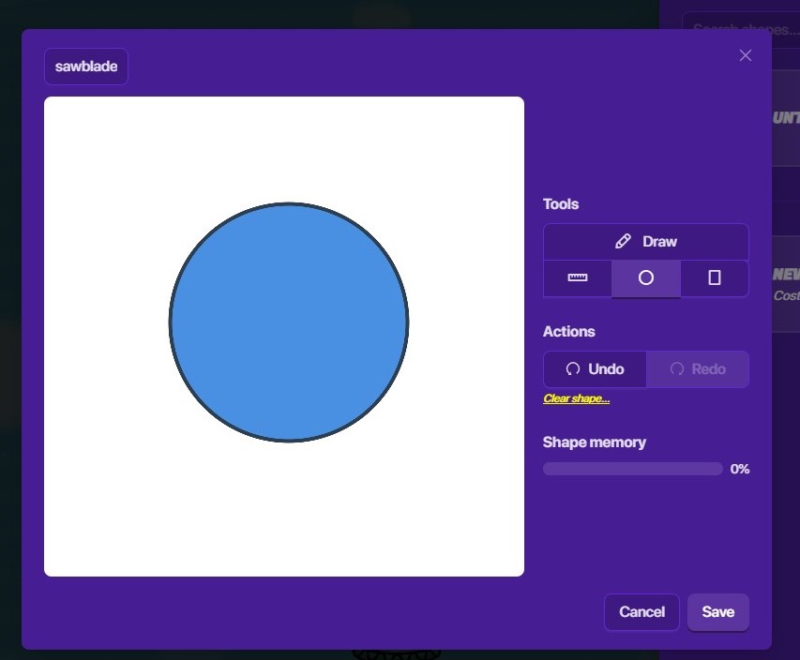Cancel the shape editing dialog
Screen dimensions: 800x660
[x=642, y=612]
